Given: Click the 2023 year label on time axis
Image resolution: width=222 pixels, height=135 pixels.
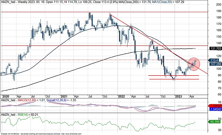Looking at the screenshot, I should [x=178, y=96].
